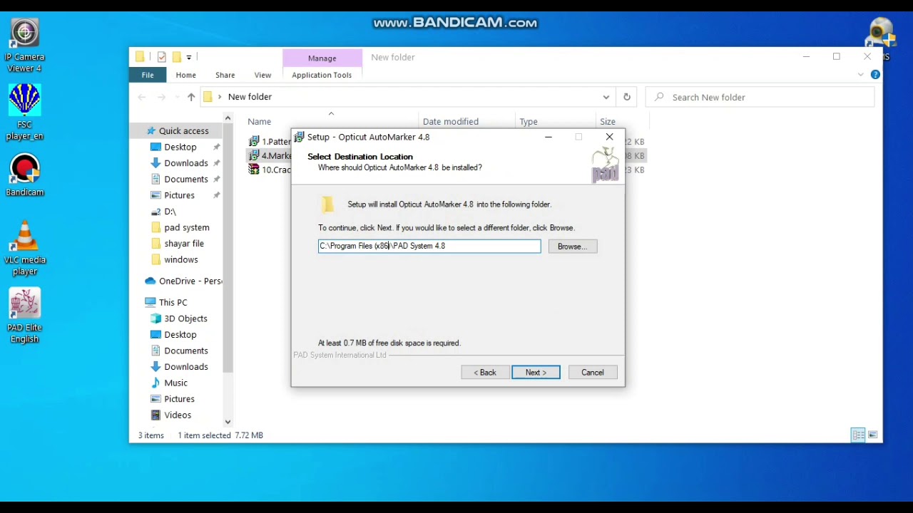Click Next in the setup wizard

tap(536, 373)
